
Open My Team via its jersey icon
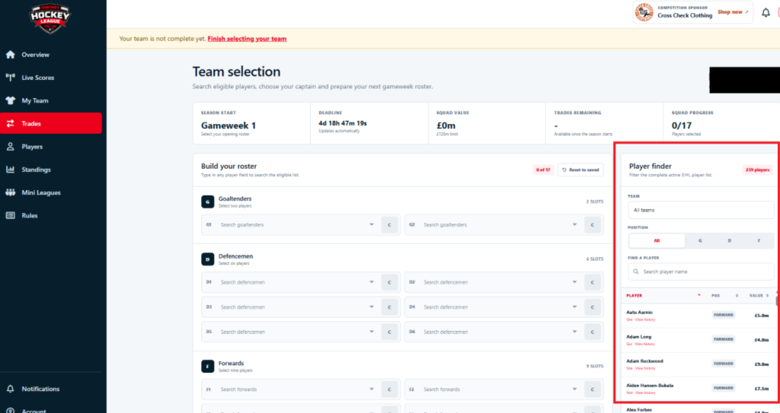click(11, 100)
